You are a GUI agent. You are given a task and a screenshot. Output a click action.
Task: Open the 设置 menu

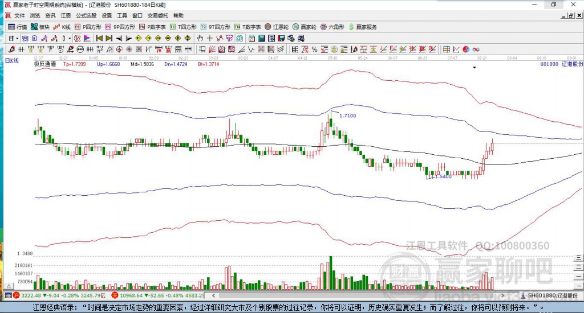tap(107, 15)
